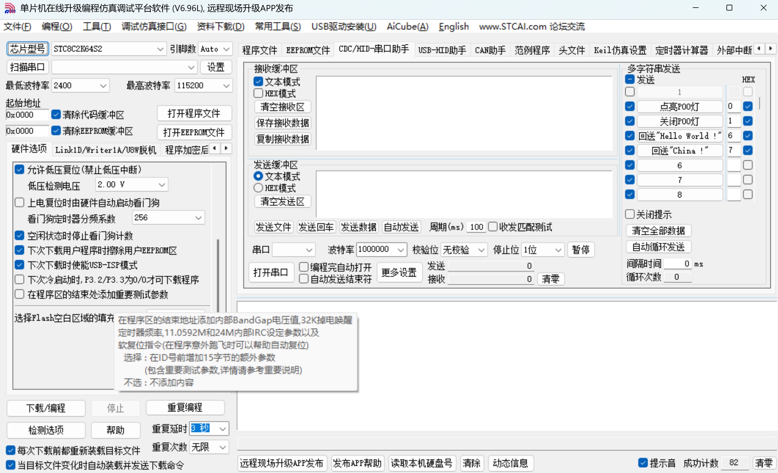This screenshot has height=473, width=778.
Task: Click the 下载/编程 button
Action: coord(46,408)
